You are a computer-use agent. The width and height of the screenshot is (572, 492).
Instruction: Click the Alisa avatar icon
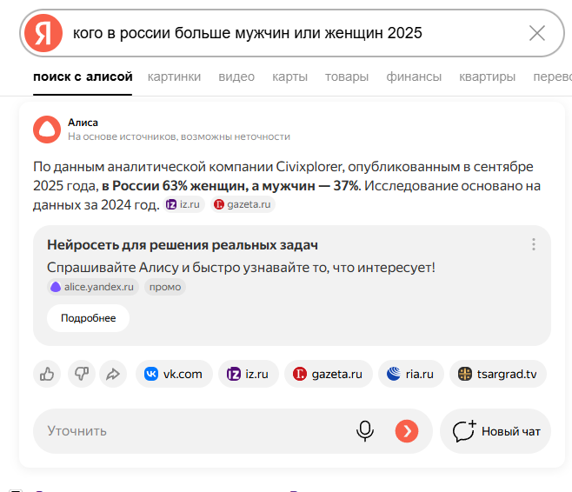point(47,130)
